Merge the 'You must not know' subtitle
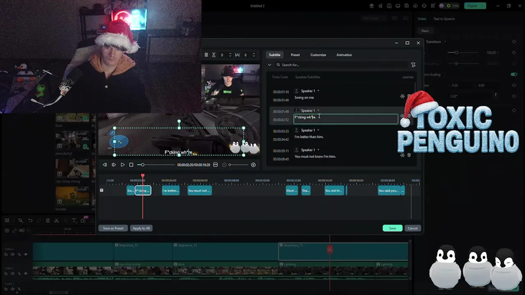The height and width of the screenshot is (295, 525). 402,155
